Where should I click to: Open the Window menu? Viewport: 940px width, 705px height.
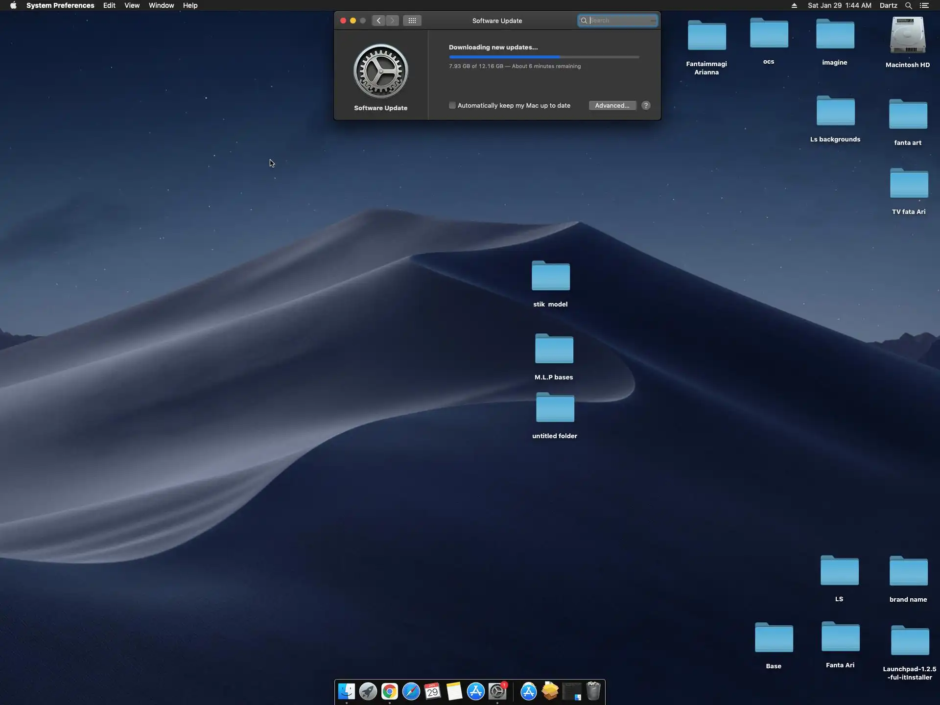[161, 5]
